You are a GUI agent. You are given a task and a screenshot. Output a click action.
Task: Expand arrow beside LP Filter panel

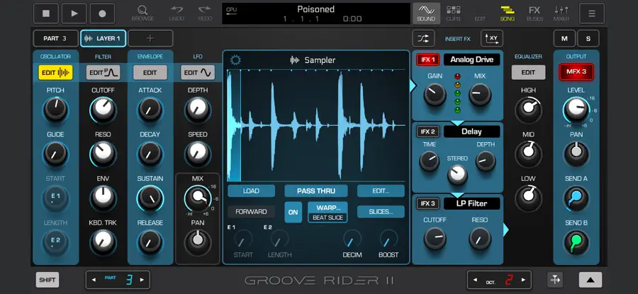(505, 230)
